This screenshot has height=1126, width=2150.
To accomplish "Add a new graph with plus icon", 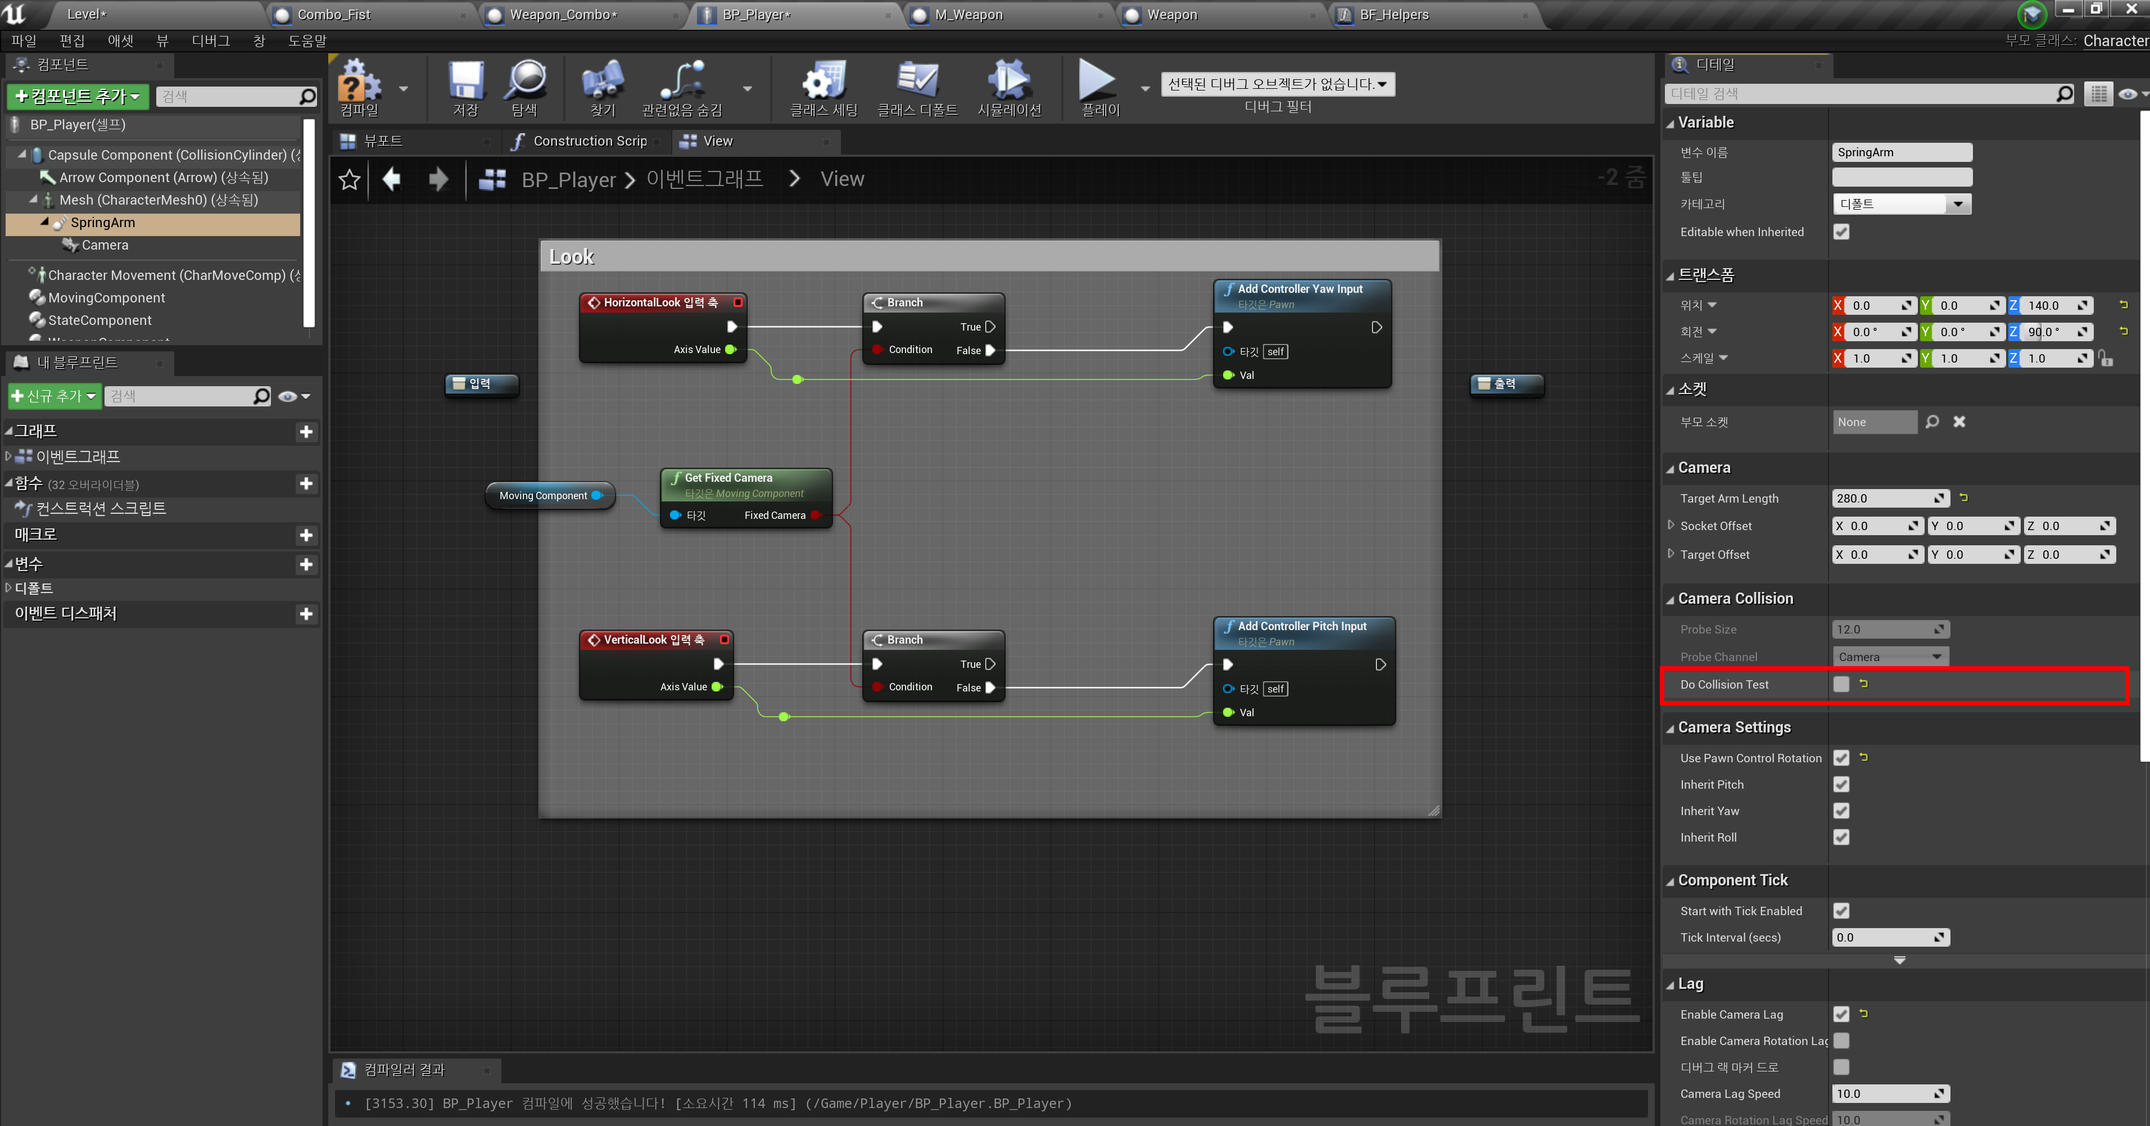I will point(305,432).
